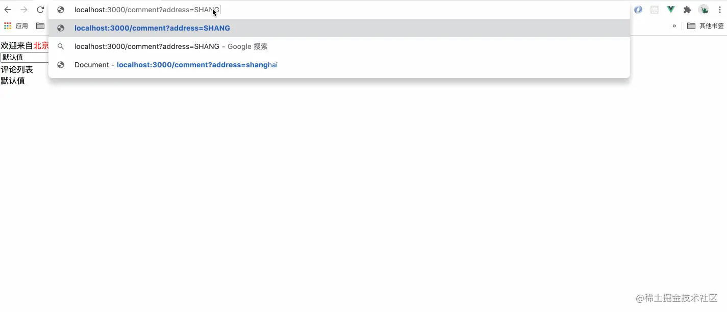Open the 应用 apps grid icon

pyautogui.click(x=7, y=25)
